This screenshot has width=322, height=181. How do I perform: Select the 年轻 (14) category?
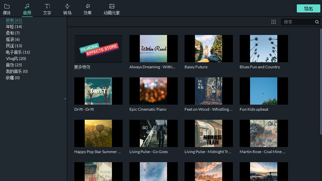[14, 27]
